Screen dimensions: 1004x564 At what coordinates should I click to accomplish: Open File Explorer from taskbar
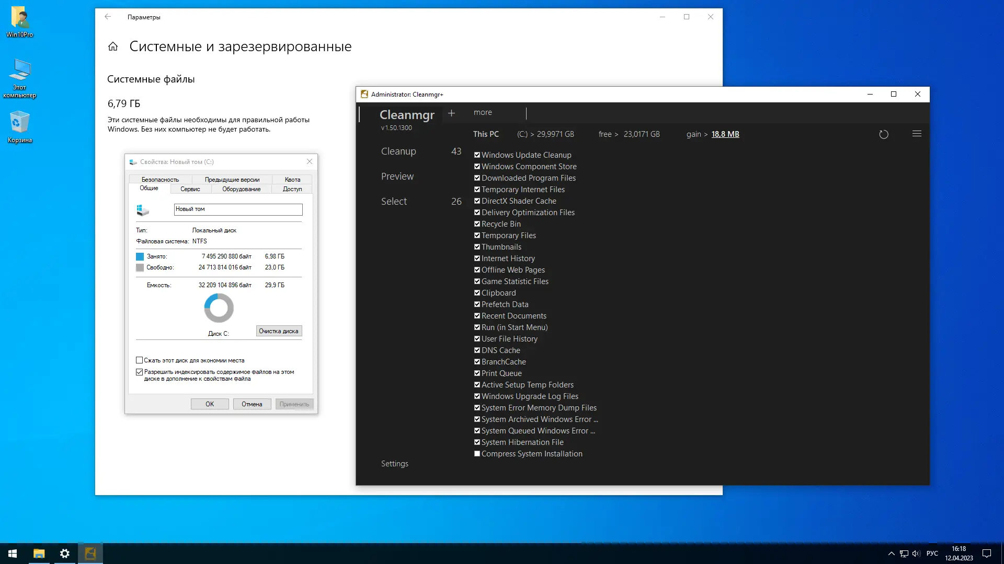[39, 554]
